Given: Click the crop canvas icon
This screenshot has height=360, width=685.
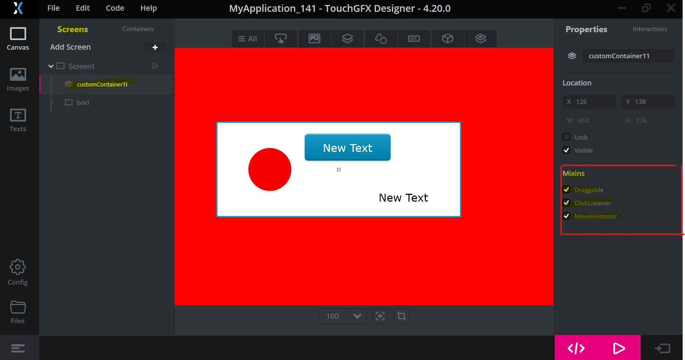Looking at the screenshot, I should [x=402, y=316].
